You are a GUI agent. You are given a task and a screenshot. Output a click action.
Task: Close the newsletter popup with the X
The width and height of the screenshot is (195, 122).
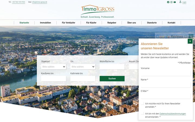[x=190, y=41]
